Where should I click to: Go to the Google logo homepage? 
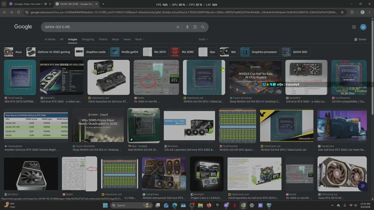coord(23,27)
